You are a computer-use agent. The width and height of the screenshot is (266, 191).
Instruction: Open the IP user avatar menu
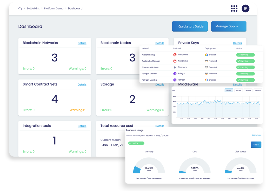click(x=245, y=9)
